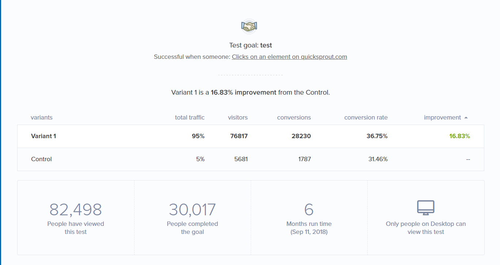Viewport: 500px width, 265px height.
Task: Click the Variant 1 visitors count 76817
Action: pyautogui.click(x=239, y=136)
